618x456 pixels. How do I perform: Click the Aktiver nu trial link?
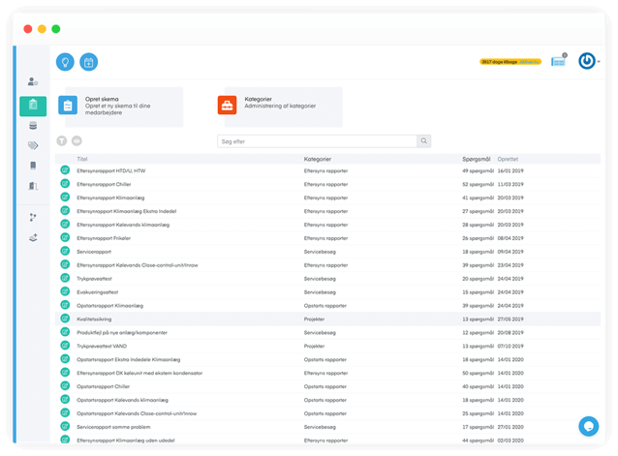click(530, 62)
